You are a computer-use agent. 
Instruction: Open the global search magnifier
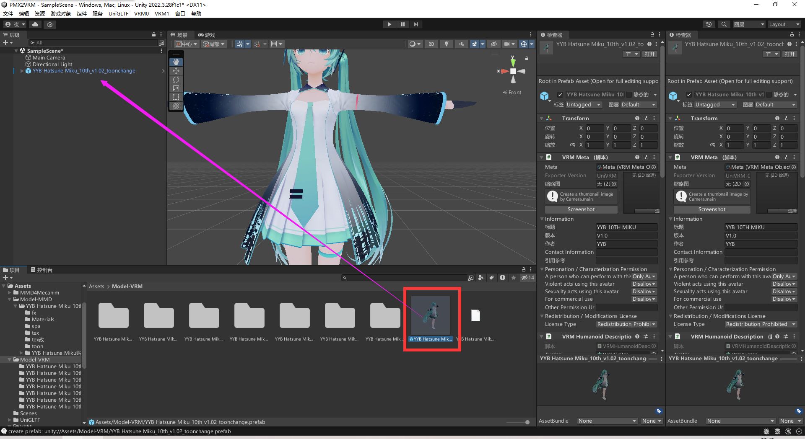[724, 24]
